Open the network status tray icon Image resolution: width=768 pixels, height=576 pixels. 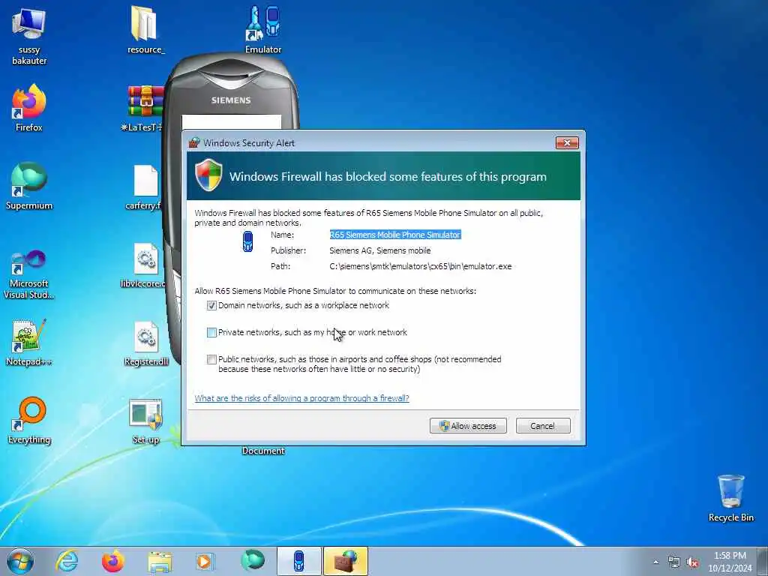tap(674, 562)
